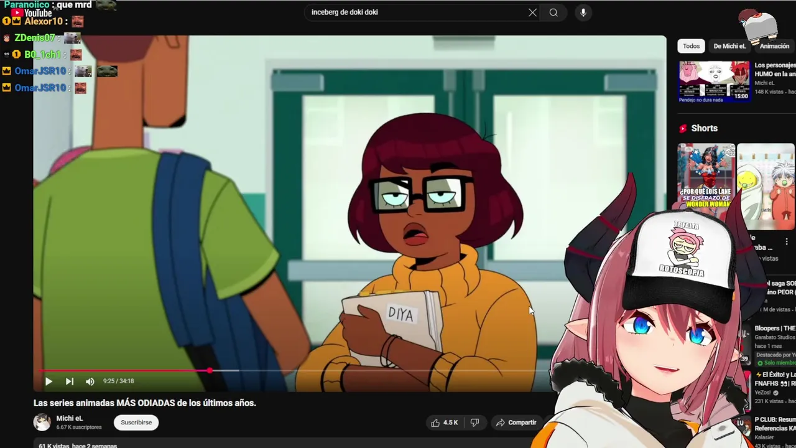Start voice search with the microphone icon
The width and height of the screenshot is (796, 448).
(583, 12)
